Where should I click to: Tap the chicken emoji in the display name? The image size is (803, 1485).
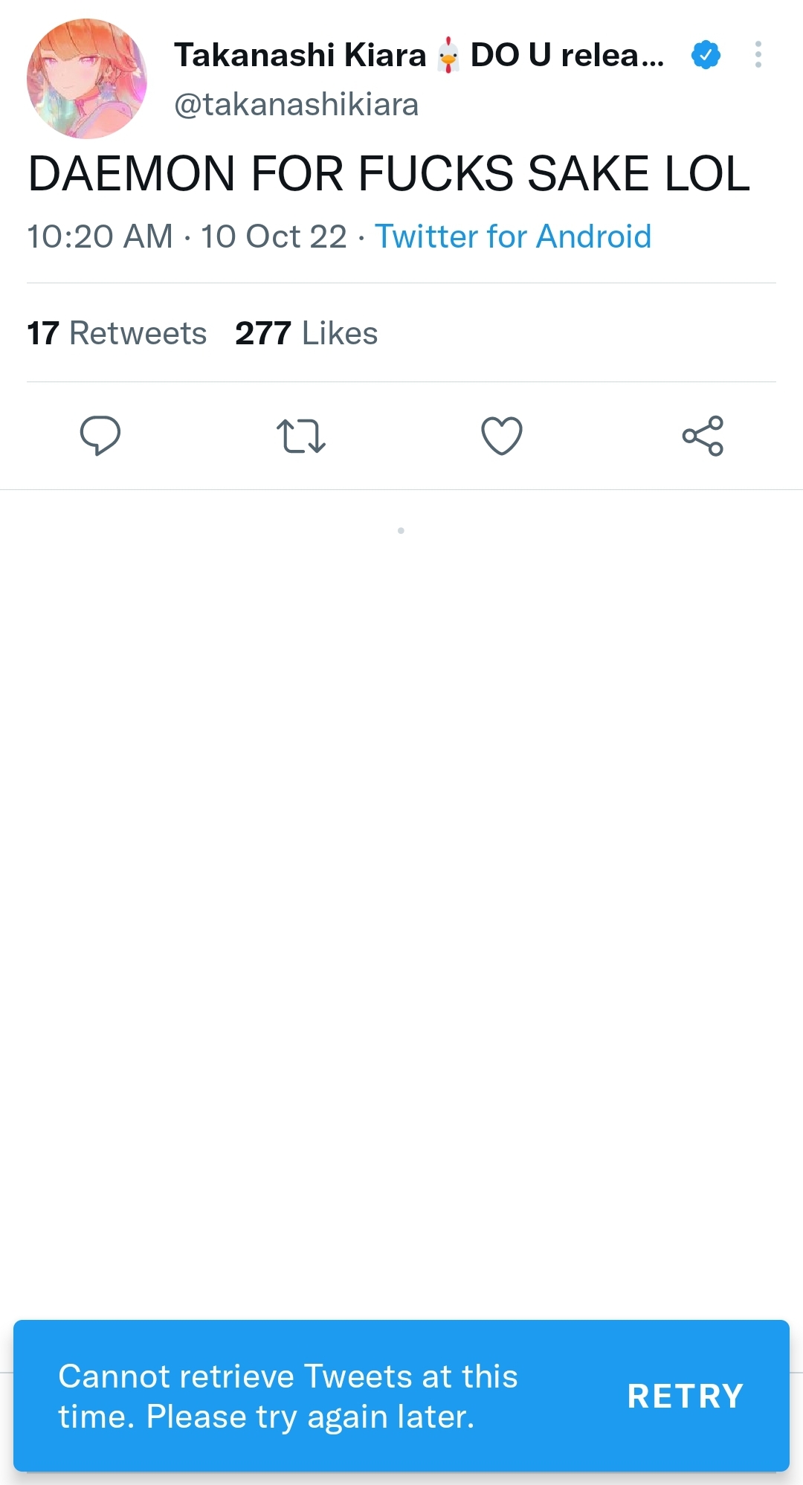click(448, 56)
